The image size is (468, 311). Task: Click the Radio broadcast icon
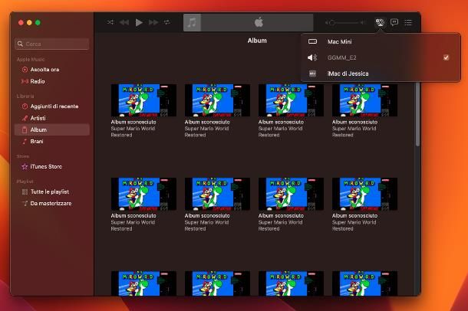click(x=25, y=81)
